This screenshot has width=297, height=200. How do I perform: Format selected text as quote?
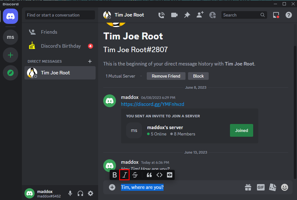[149, 175]
